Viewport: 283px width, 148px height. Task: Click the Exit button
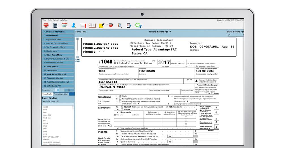pos(69,90)
